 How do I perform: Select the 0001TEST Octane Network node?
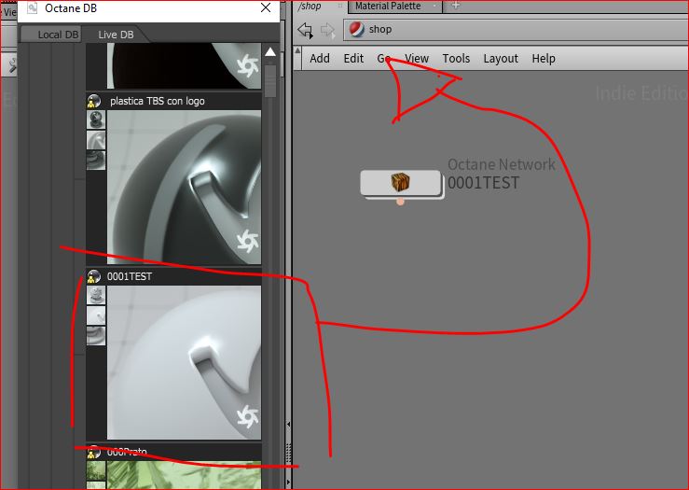pyautogui.click(x=400, y=183)
